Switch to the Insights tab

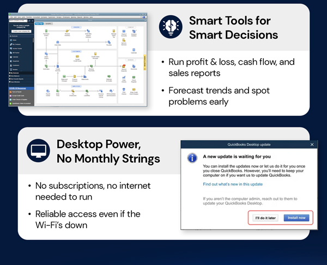(48, 23)
